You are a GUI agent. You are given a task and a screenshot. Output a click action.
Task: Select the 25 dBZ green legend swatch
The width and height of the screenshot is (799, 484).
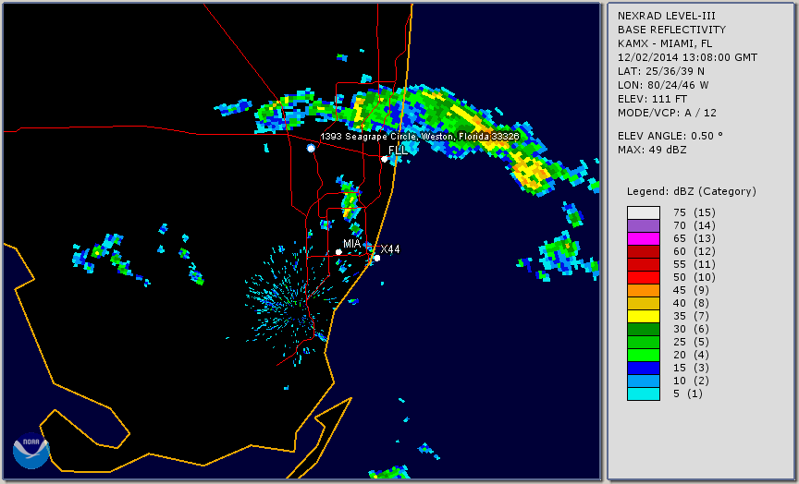point(644,342)
